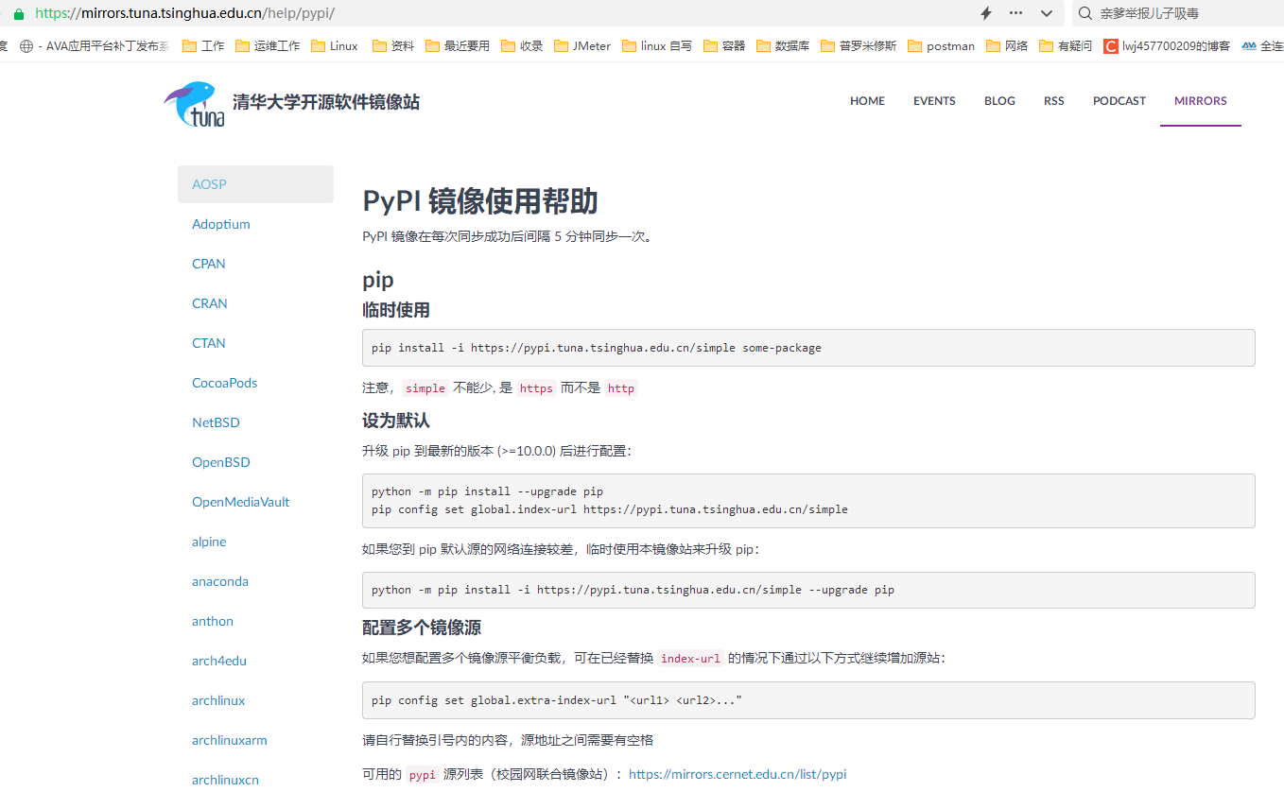The width and height of the screenshot is (1284, 809).
Task: Select CPAN in the sidebar
Action: pyautogui.click(x=209, y=264)
